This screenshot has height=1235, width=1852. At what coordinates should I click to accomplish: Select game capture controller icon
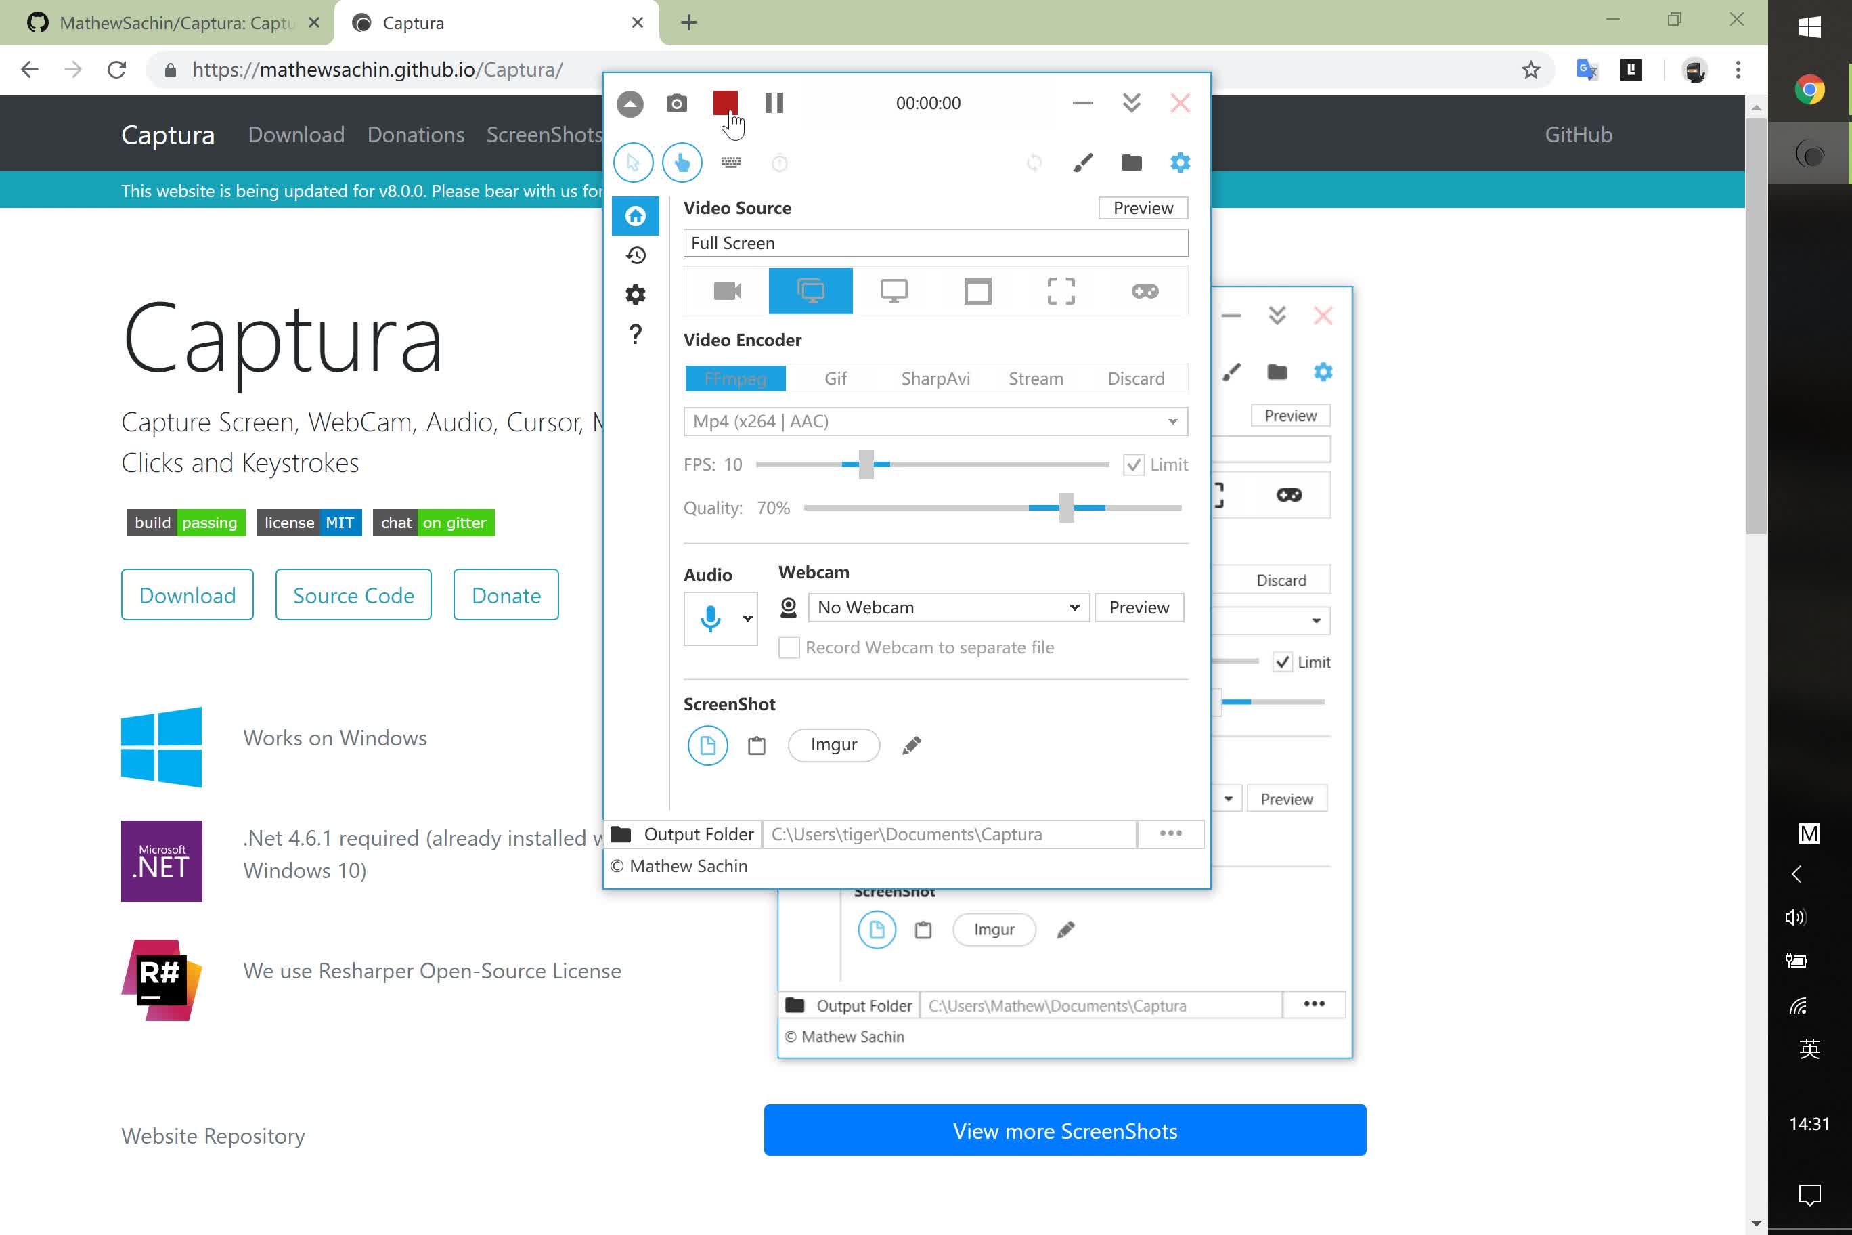point(1145,291)
